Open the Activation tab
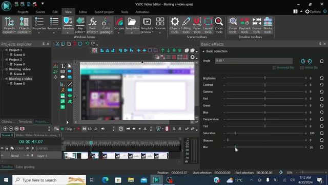Screen dimensions: 328x185 [x=142, y=12]
